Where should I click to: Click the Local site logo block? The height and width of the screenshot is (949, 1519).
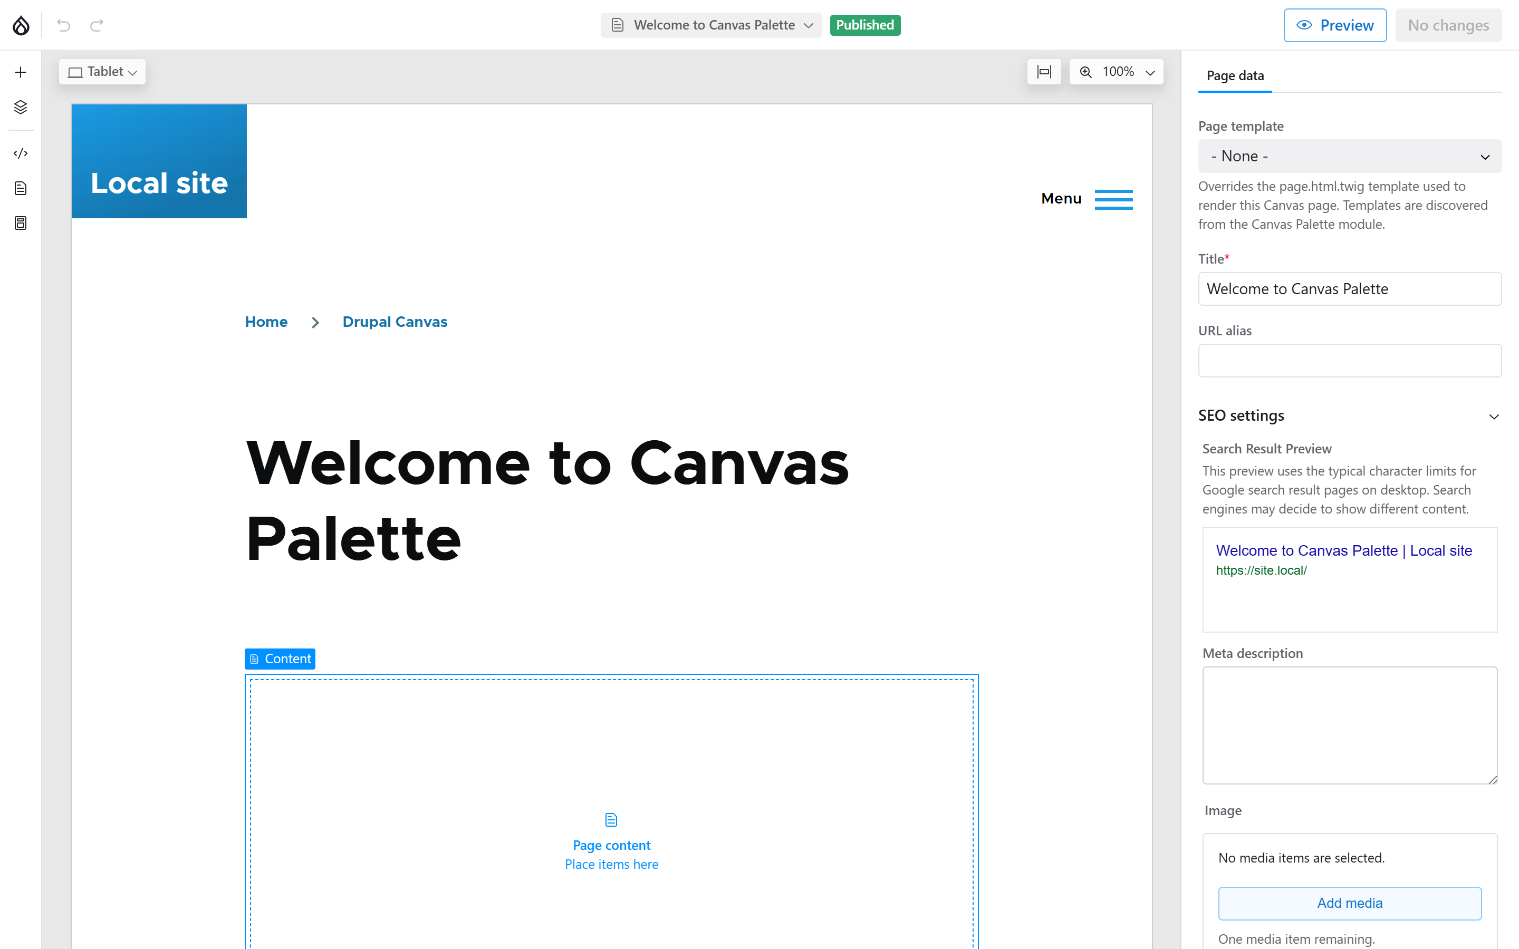[x=159, y=161]
